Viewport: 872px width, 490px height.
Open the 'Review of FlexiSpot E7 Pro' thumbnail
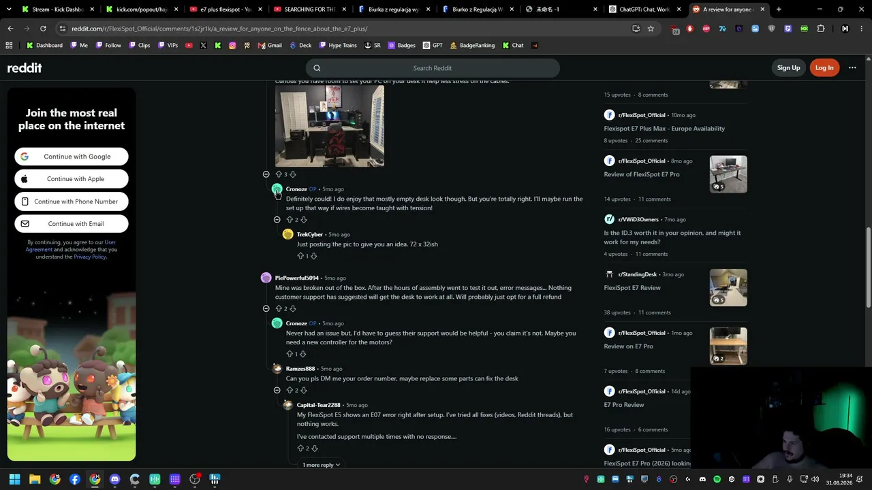pyautogui.click(x=728, y=174)
